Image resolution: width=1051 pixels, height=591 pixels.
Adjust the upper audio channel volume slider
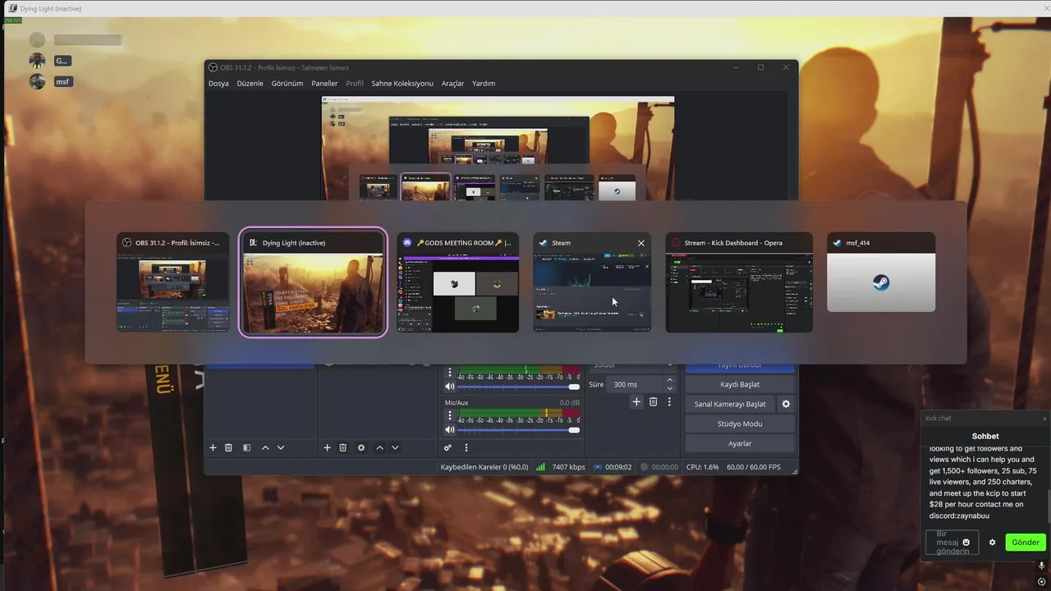519,387
